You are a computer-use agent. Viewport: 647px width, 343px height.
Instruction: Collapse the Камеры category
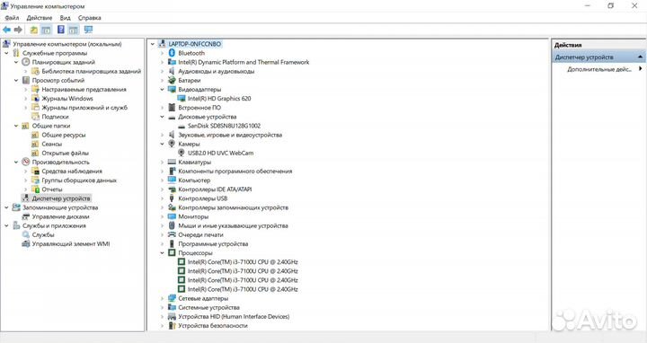(162, 144)
